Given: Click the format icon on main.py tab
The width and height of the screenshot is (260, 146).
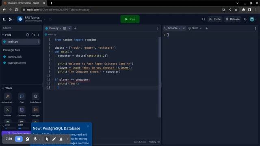Looking at the screenshot, I should tap(65, 28).
